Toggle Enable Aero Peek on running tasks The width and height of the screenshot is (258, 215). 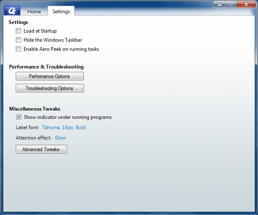point(19,49)
